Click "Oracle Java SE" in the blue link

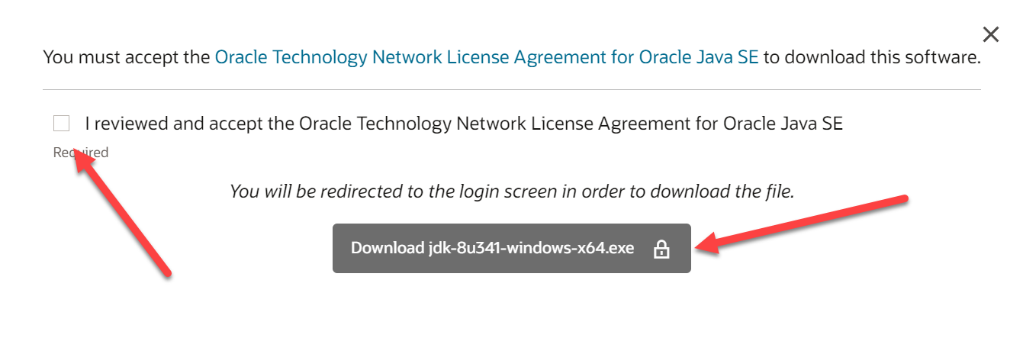point(699,57)
